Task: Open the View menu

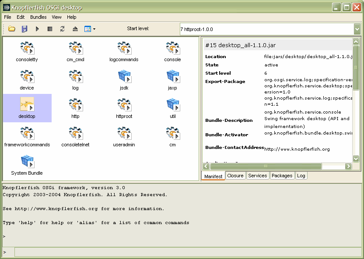Action: 57,17
